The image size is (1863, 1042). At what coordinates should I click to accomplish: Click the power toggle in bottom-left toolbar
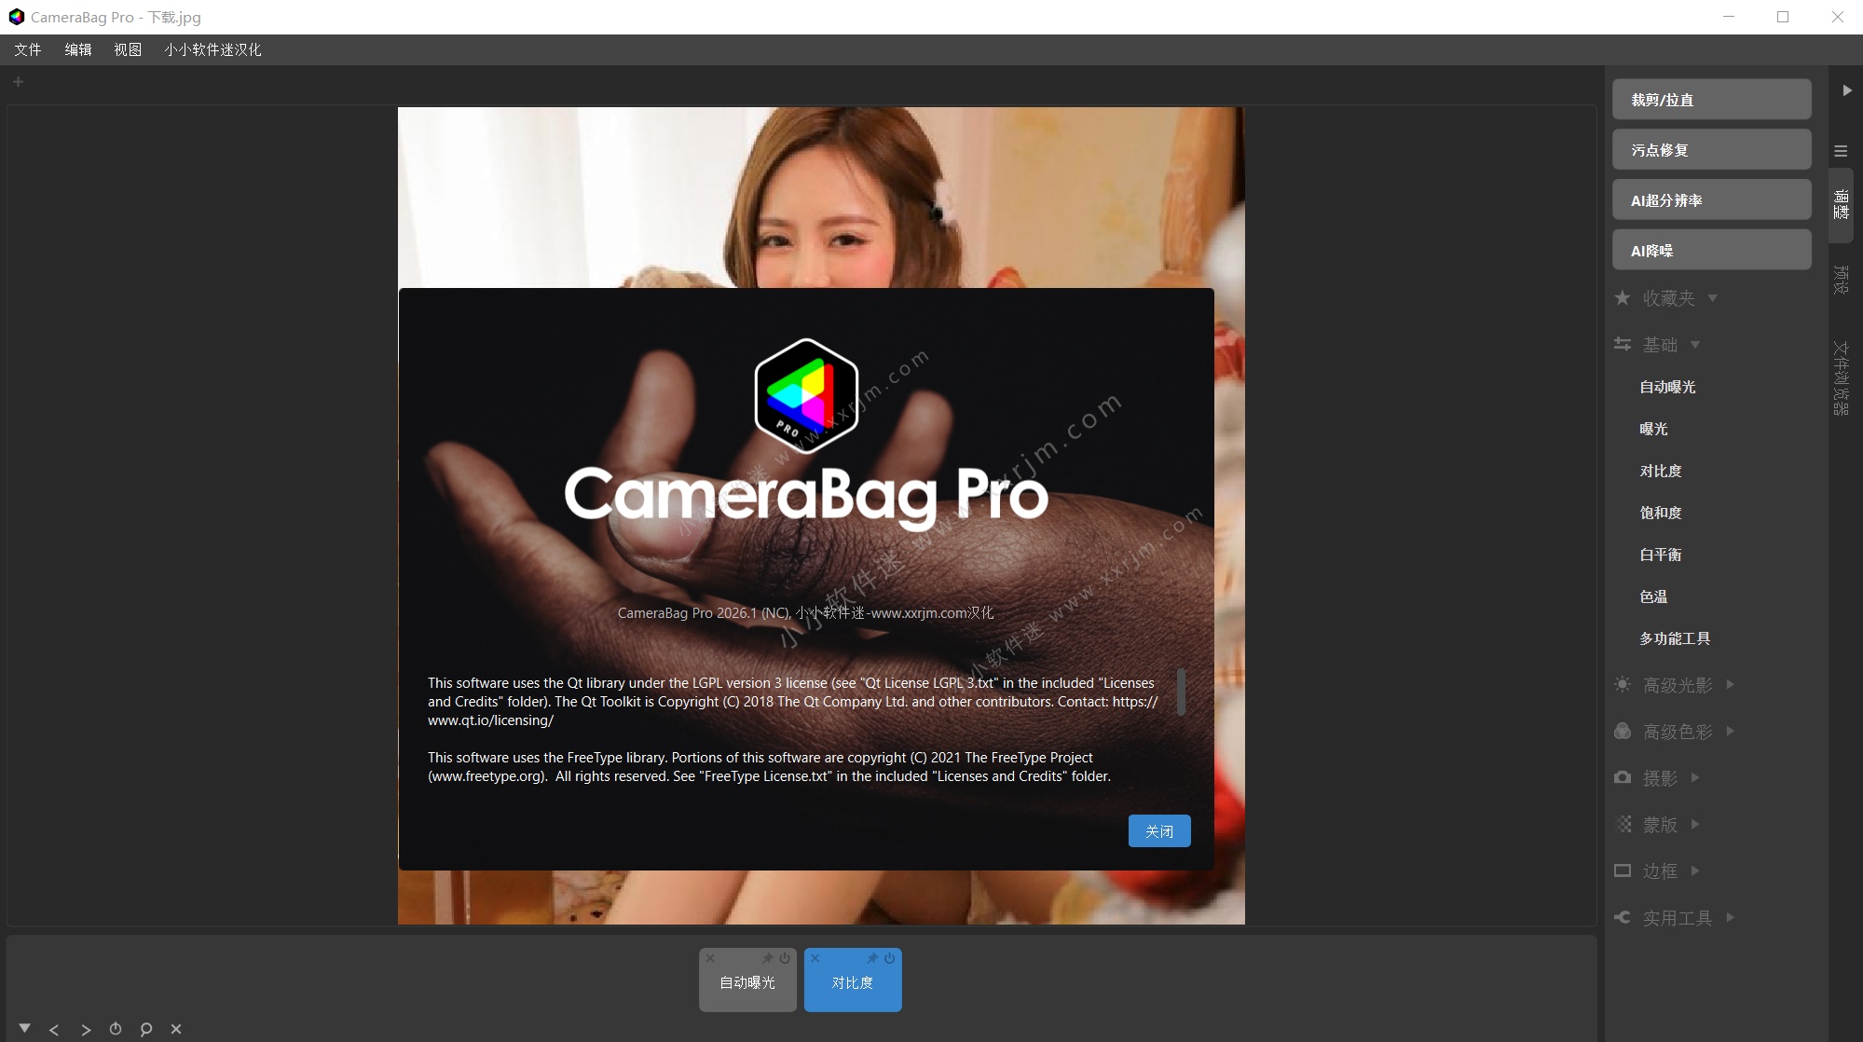pyautogui.click(x=116, y=1029)
